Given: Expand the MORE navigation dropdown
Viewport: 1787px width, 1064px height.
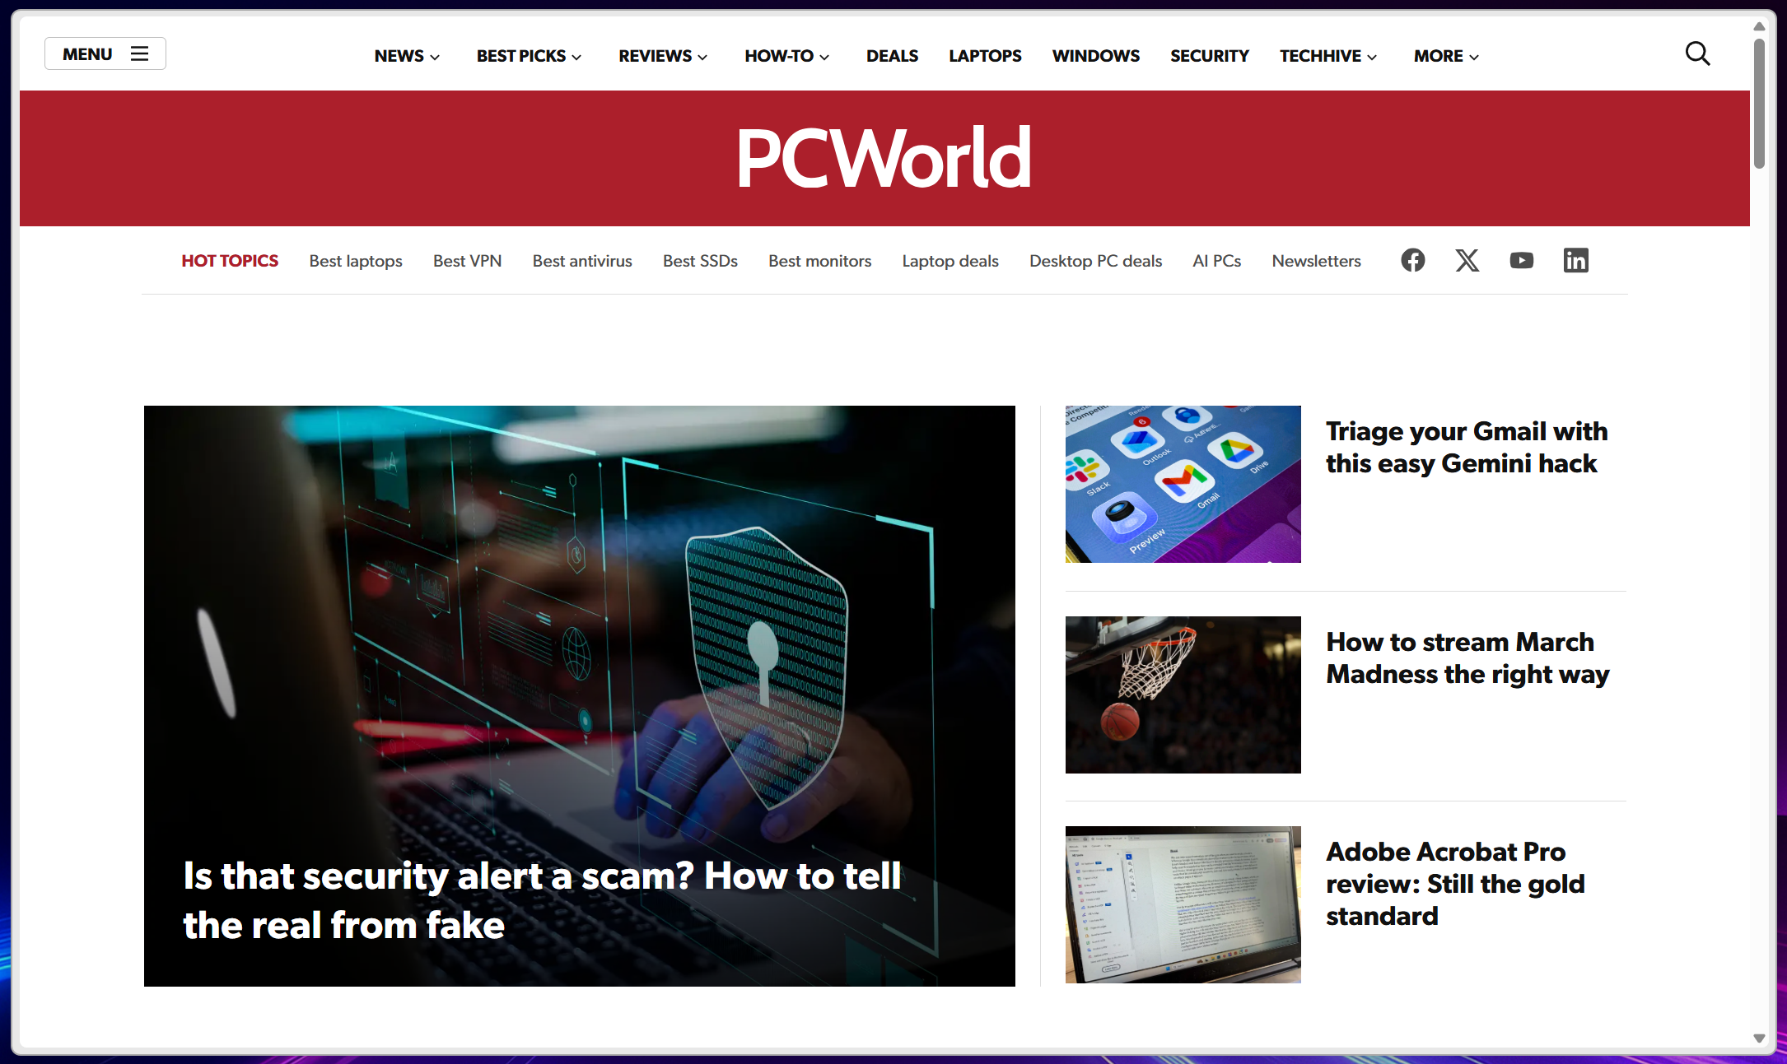Looking at the screenshot, I should [1446, 56].
